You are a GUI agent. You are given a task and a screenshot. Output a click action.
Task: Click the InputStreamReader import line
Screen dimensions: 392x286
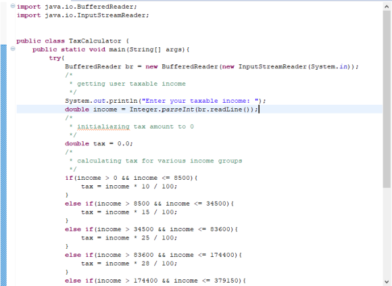click(82, 16)
